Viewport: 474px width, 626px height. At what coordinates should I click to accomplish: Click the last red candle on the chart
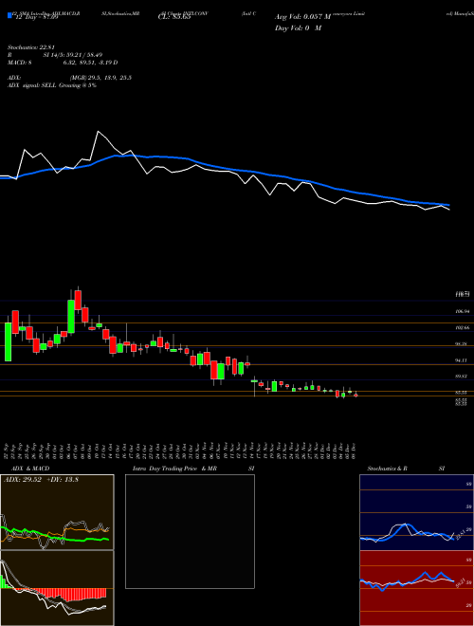click(x=355, y=395)
